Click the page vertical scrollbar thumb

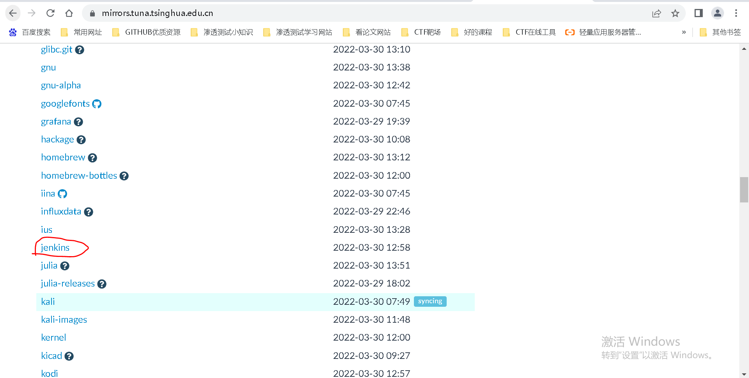click(x=744, y=190)
